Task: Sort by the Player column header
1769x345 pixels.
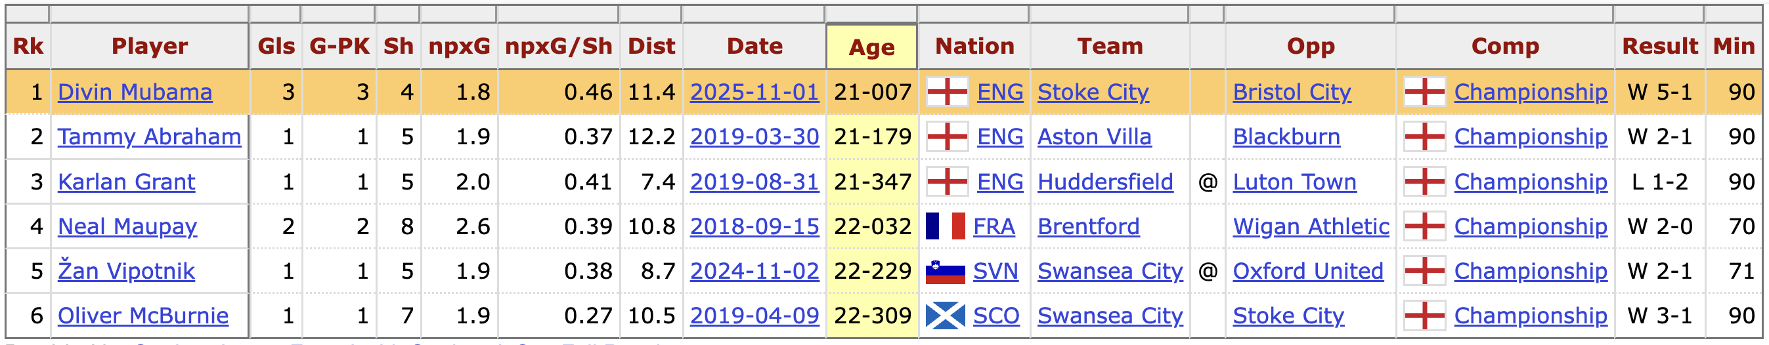Action: click(x=150, y=46)
